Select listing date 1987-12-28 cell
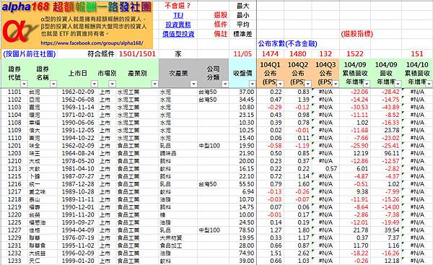This screenshot has height=265, width=433. pyautogui.click(x=78, y=184)
